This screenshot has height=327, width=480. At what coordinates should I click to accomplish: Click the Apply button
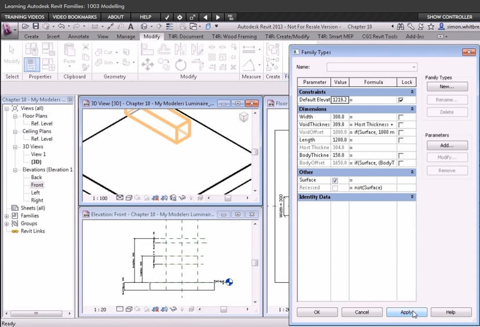point(406,313)
